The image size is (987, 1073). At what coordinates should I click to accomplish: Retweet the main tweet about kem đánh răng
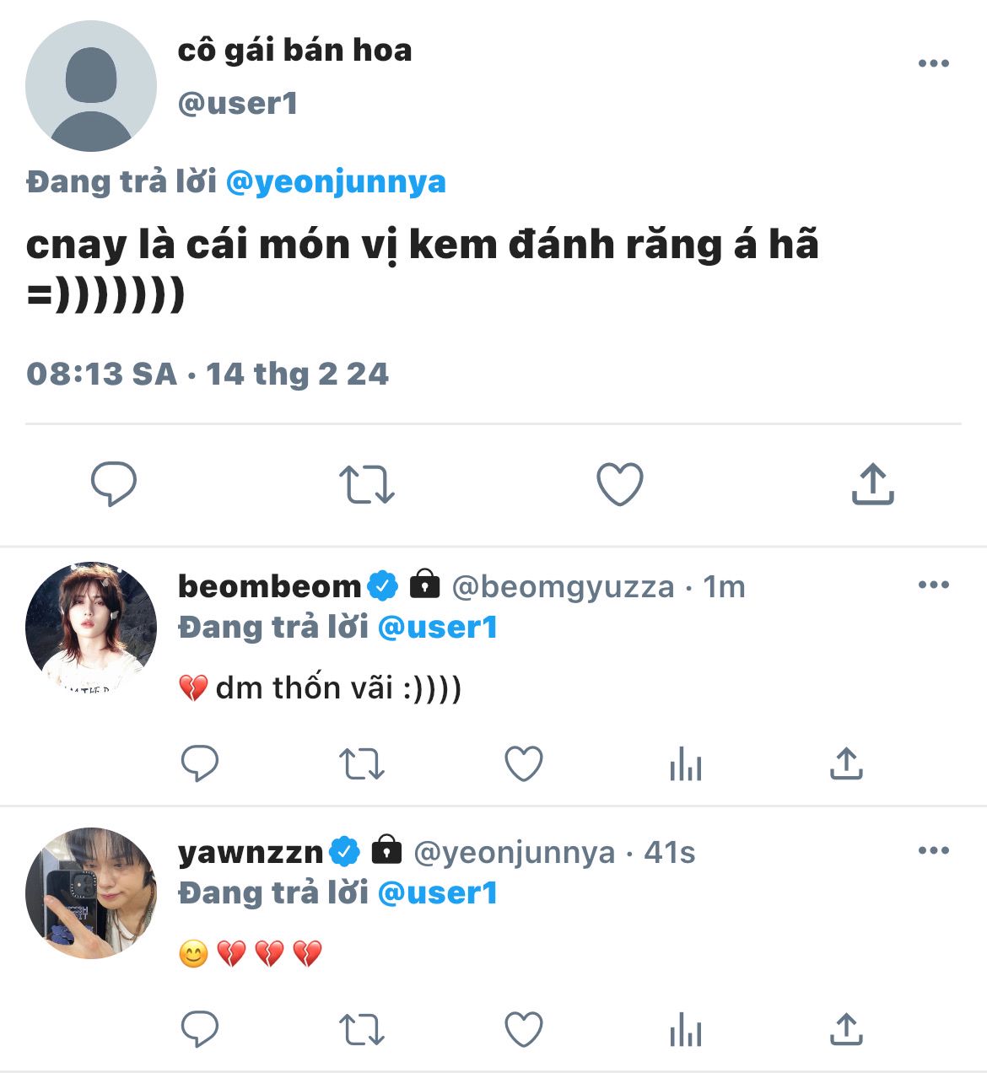(366, 485)
